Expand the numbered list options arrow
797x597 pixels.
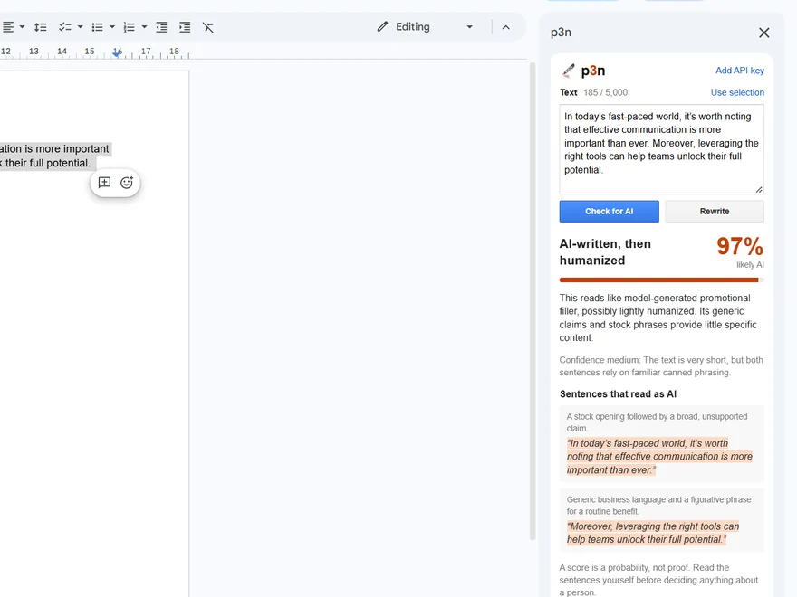[x=144, y=27]
